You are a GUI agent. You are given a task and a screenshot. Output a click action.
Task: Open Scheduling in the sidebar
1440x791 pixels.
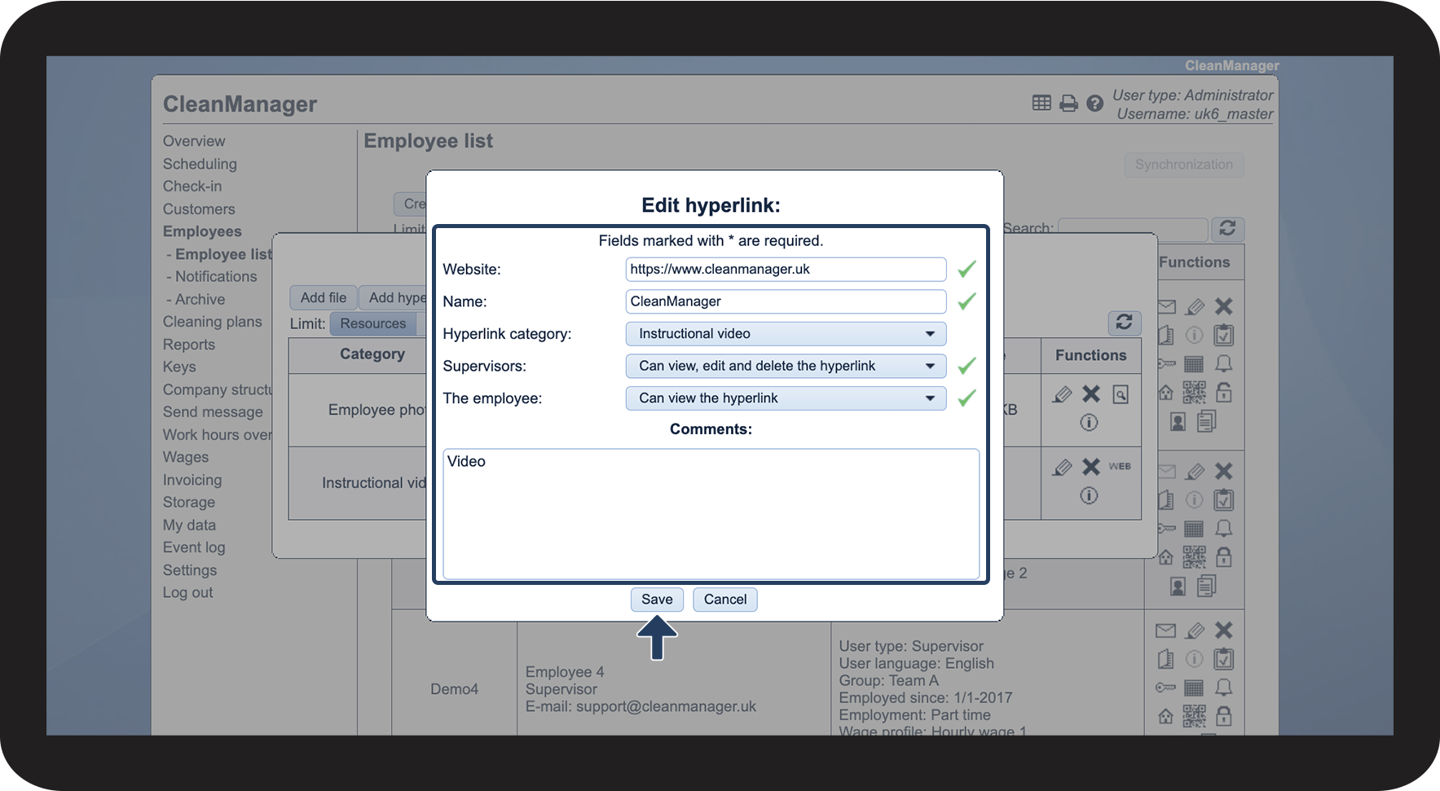(200, 165)
